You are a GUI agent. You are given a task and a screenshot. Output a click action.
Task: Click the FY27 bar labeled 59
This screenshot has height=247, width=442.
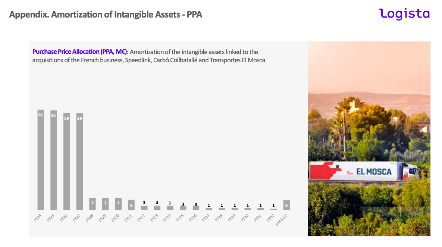click(x=79, y=161)
